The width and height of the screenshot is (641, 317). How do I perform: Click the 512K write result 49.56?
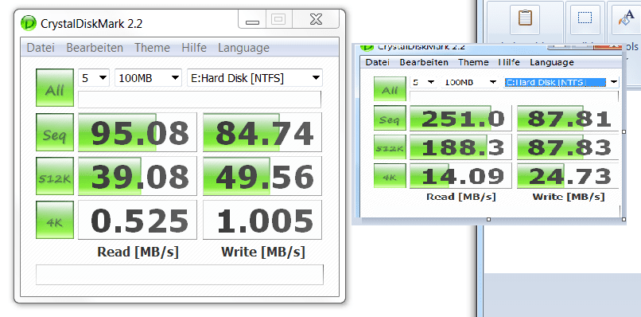click(x=262, y=176)
